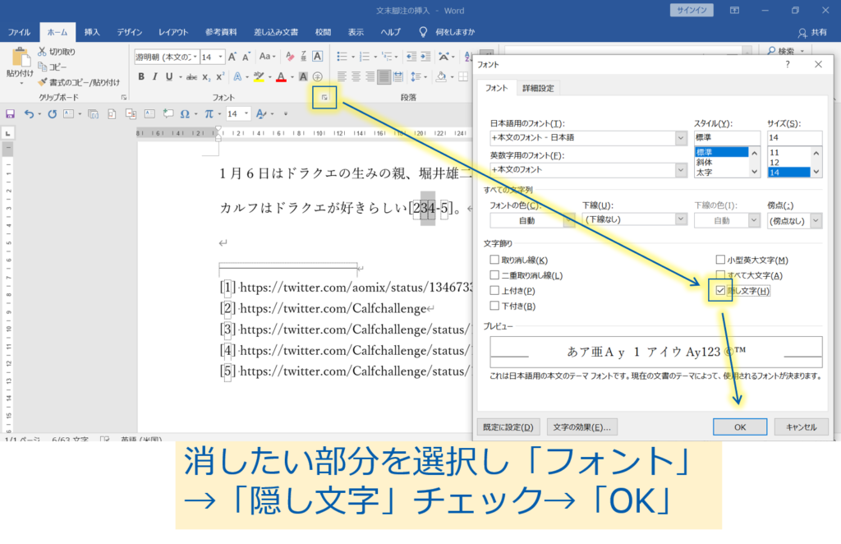This screenshot has height=544, width=841.
Task: Click the 共有 share button
Action: (812, 33)
